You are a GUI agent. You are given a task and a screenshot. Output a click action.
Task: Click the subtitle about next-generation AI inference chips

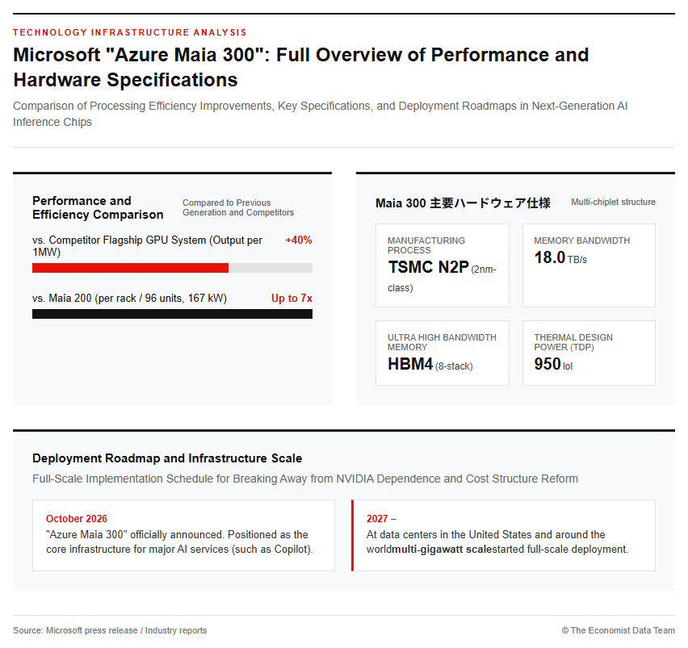321,114
